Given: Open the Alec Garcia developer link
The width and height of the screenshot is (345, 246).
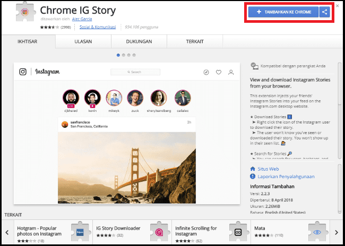Looking at the screenshot, I should 82,19.
